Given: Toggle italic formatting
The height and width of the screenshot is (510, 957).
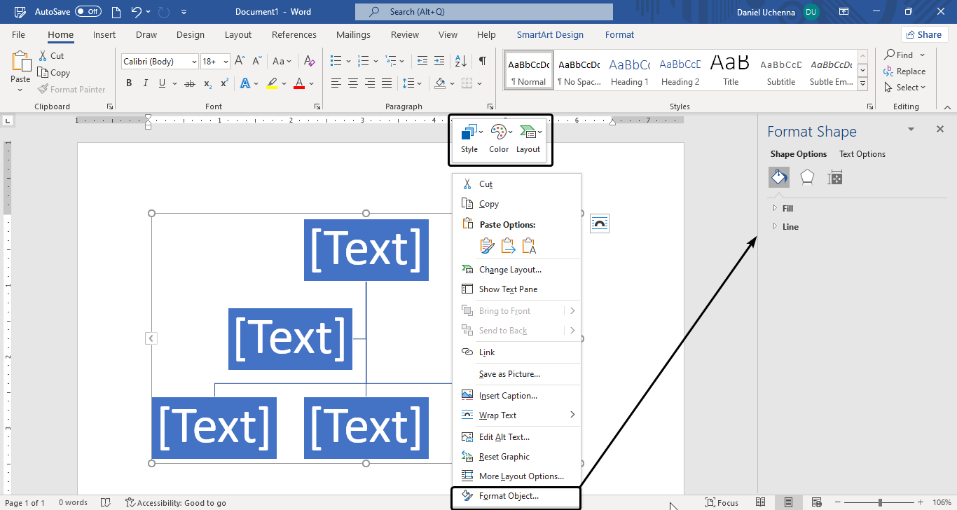Looking at the screenshot, I should (145, 83).
